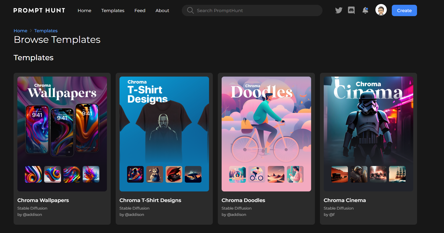The height and width of the screenshot is (233, 444).
Task: Click by @addison under Chroma Doodles
Action: tap(234, 215)
